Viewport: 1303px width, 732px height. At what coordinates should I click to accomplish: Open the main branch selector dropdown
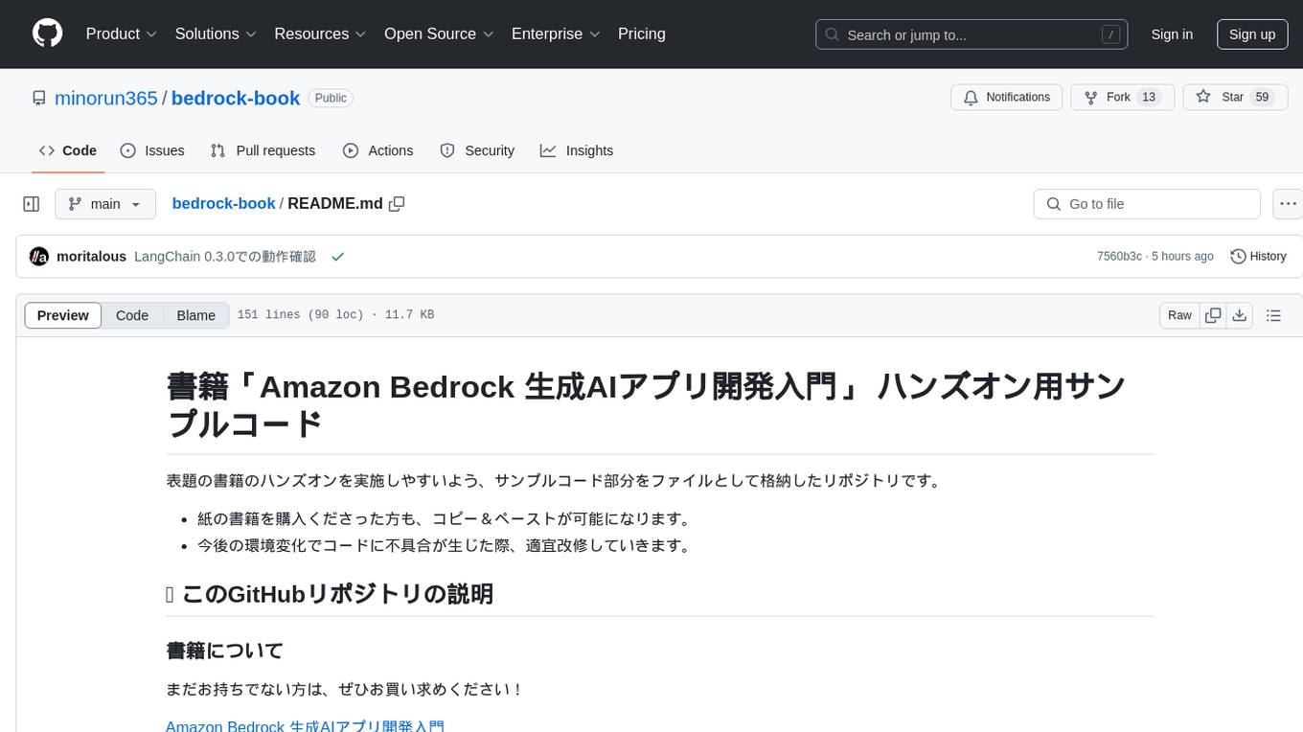[105, 204]
